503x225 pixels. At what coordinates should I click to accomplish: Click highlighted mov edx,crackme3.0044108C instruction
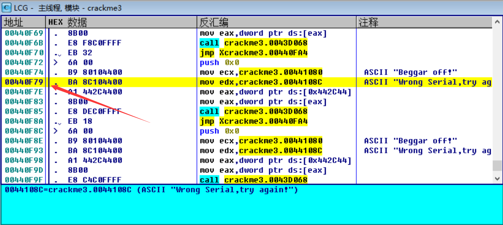(261, 82)
